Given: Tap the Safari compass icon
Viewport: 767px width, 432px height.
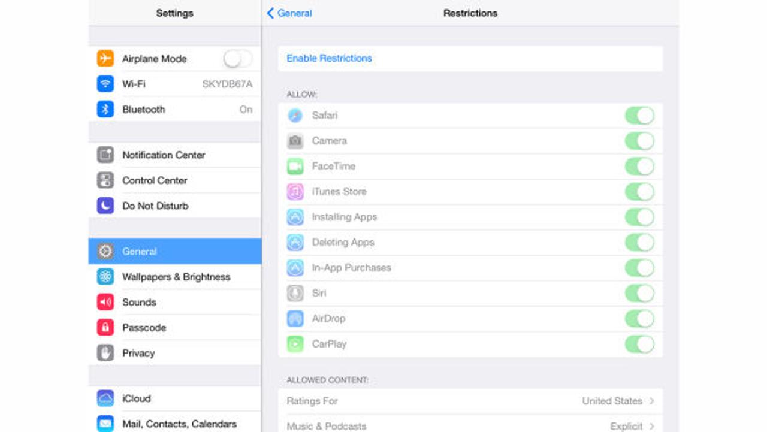Looking at the screenshot, I should coord(295,115).
